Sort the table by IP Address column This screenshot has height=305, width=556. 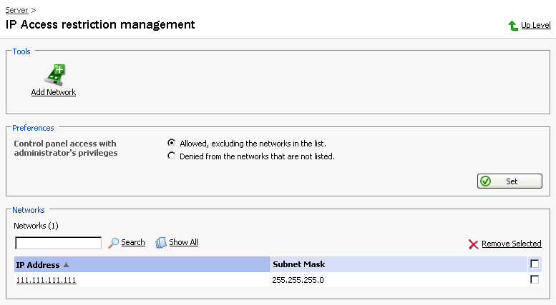pyautogui.click(x=37, y=264)
